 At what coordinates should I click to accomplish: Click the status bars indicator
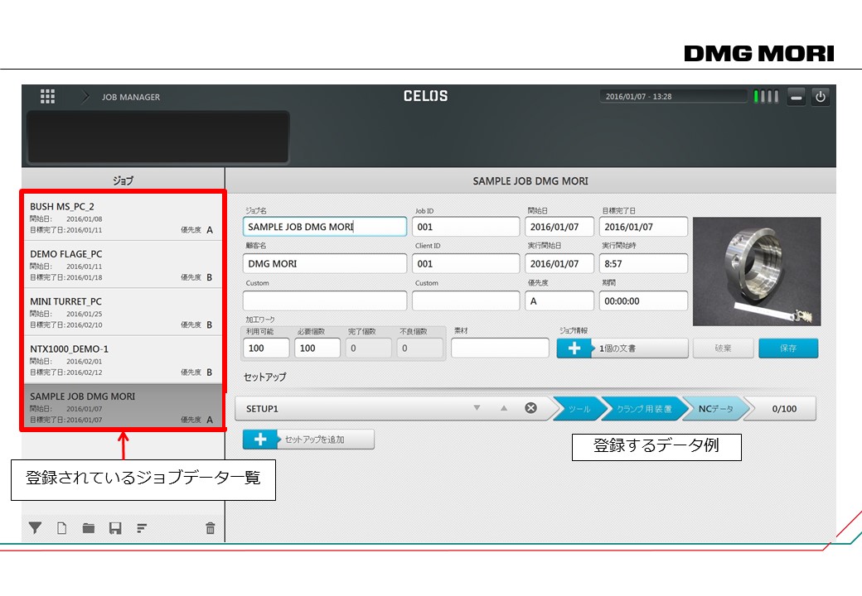(767, 97)
